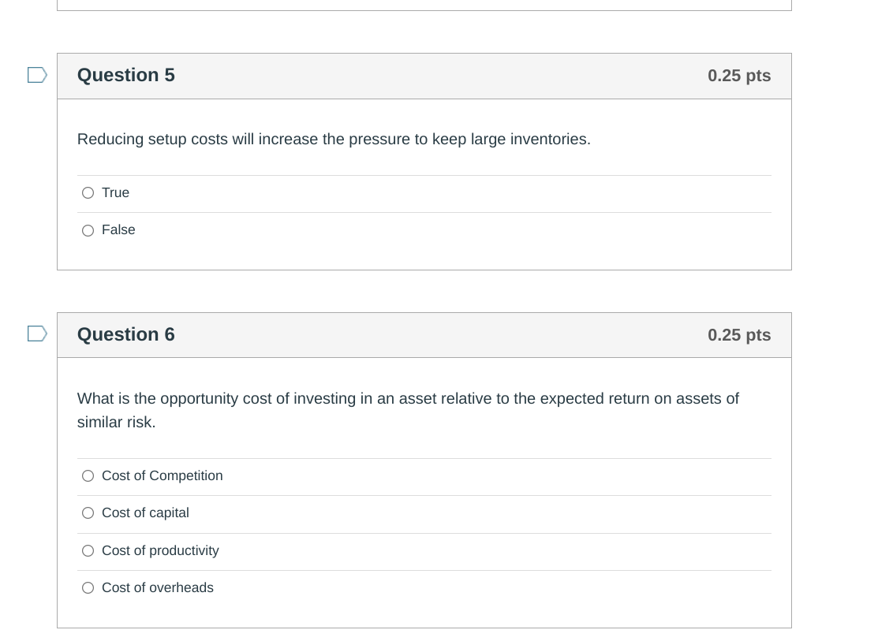Click the Cost of overheads answer row
Screen dimensions: 893x641
(x=394, y=588)
